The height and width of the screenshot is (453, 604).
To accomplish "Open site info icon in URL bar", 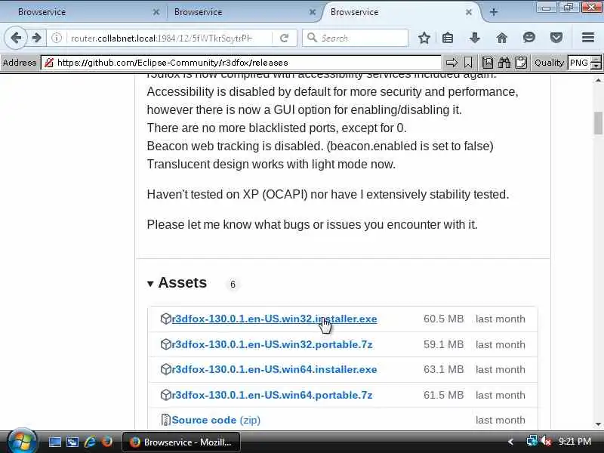I will click(x=57, y=38).
